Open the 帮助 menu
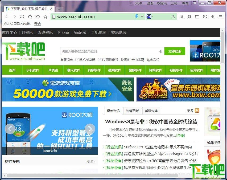Screen dimensions: 227x180 pyautogui.click(x=185, y=3)
